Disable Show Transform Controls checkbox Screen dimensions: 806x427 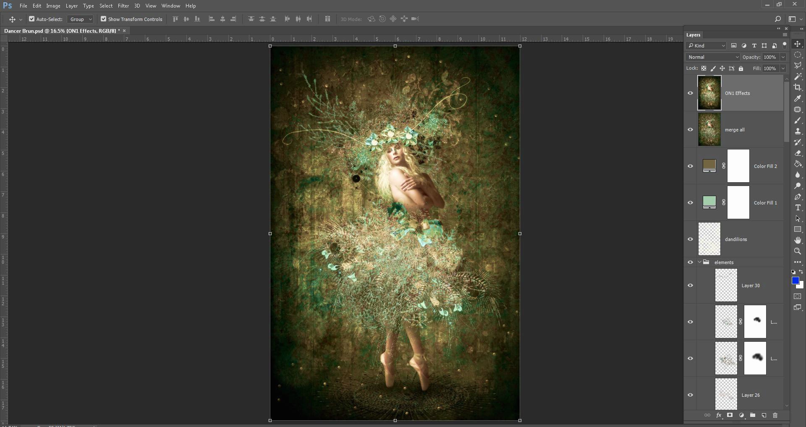[103, 19]
